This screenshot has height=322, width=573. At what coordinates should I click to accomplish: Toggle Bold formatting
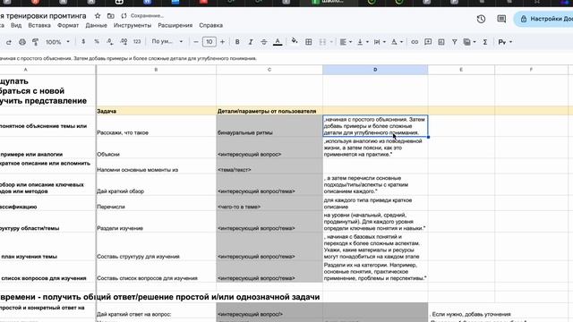[x=237, y=42]
